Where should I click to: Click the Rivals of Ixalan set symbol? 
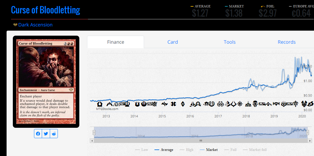[248, 104]
